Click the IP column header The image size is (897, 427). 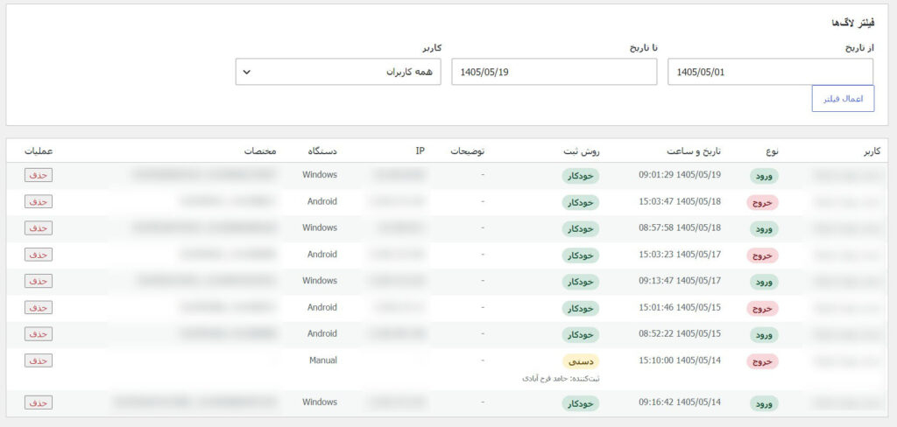point(420,151)
